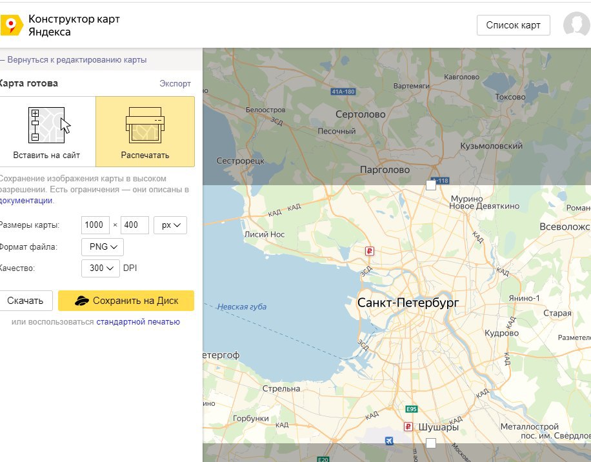Click the 'Сестрорецк' label on the map
This screenshot has height=462, width=591.
[x=241, y=161]
